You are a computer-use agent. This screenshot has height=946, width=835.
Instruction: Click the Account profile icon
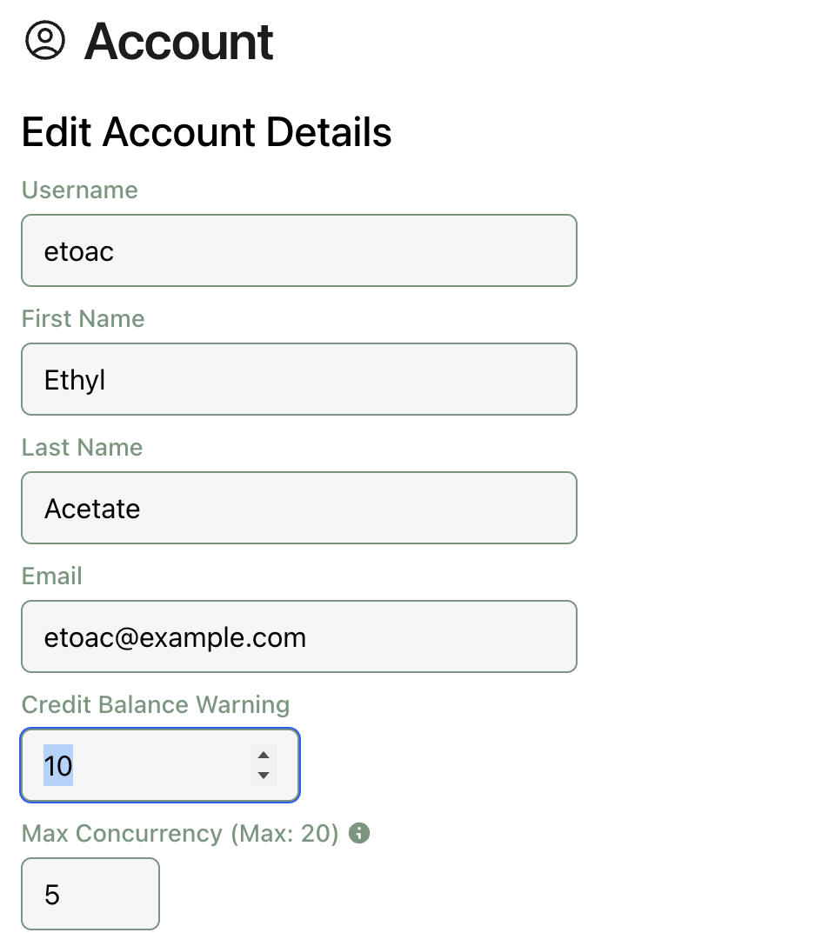pos(45,41)
